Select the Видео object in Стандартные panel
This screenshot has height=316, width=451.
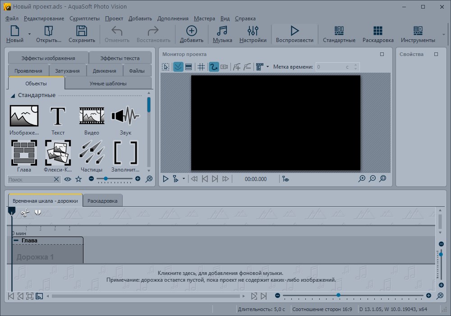92,116
